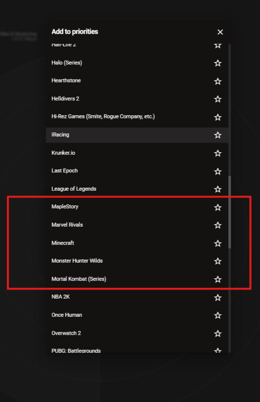The width and height of the screenshot is (260, 402).
Task: Toggle the star next to iRacing
Action: (218, 135)
